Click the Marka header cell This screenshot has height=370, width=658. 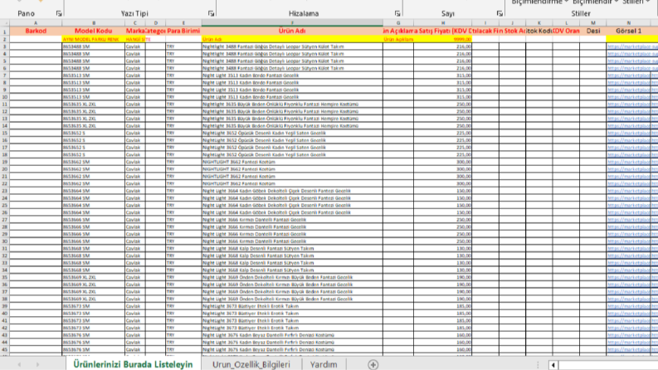click(x=135, y=31)
